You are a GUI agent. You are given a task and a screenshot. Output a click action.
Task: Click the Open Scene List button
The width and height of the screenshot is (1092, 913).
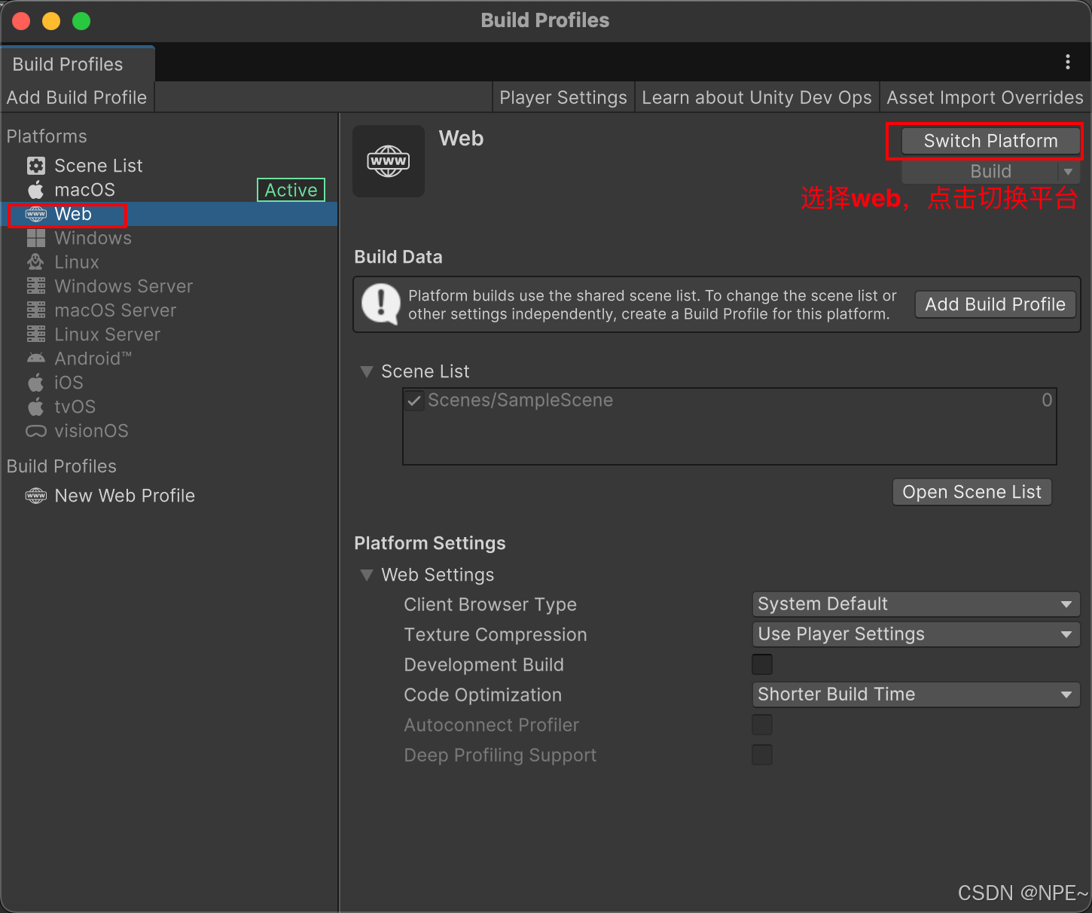point(972,492)
